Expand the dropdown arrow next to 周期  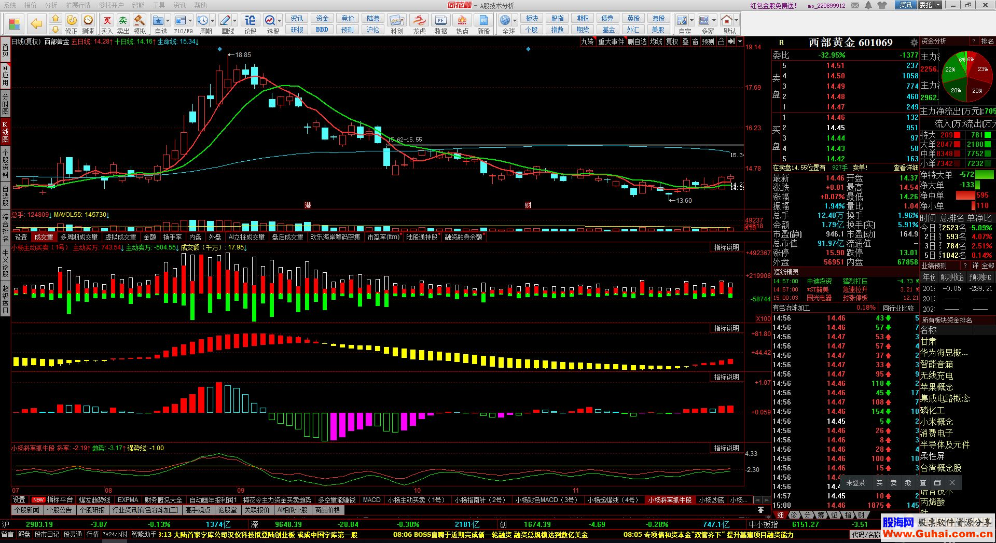coord(213,21)
